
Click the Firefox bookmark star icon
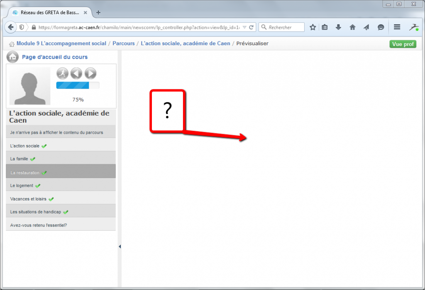point(313,27)
